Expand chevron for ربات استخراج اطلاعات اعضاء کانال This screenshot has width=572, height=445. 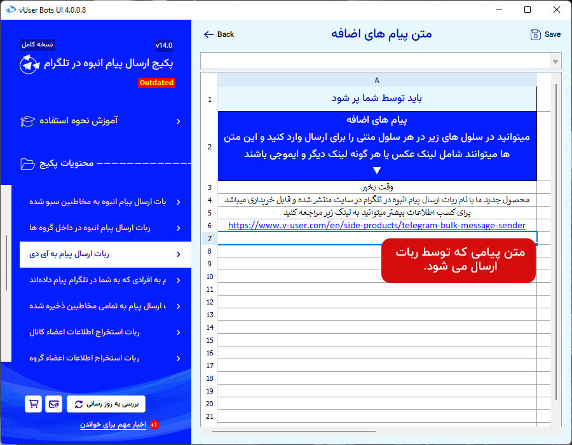(179, 332)
